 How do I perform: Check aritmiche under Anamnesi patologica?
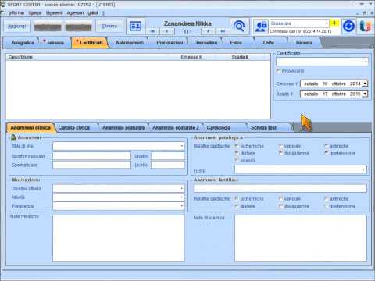click(x=327, y=146)
